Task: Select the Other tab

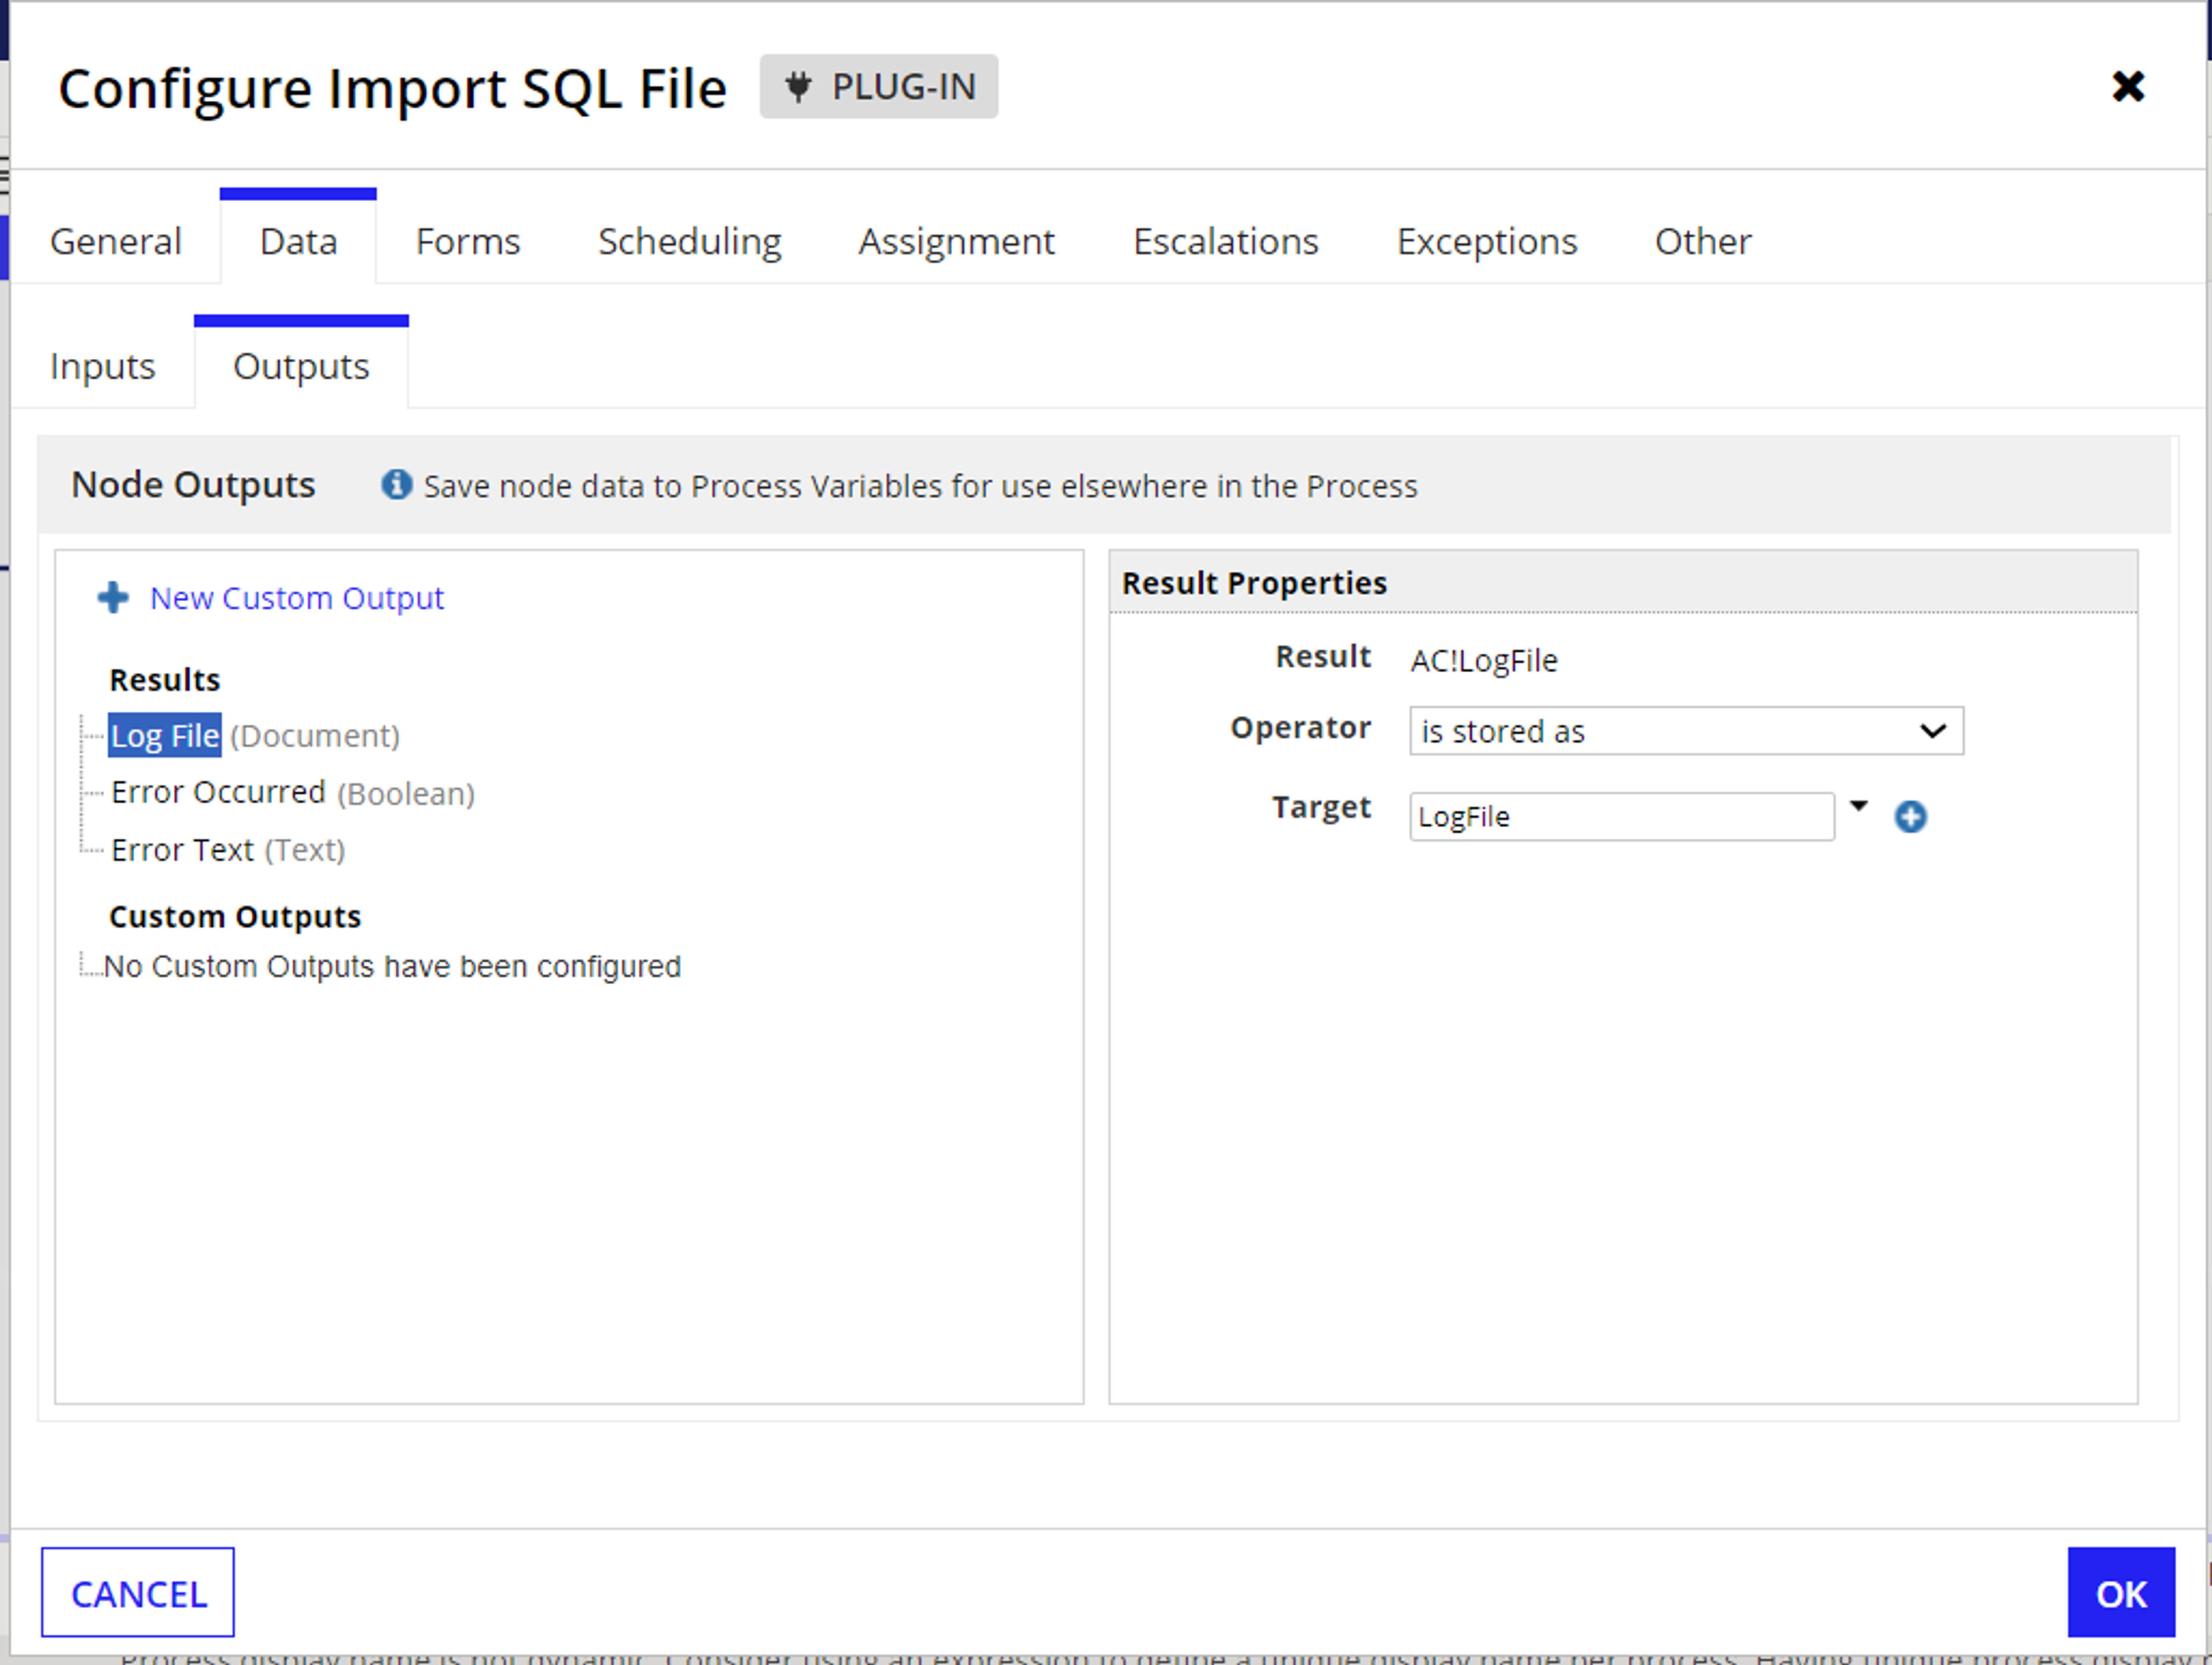Action: point(1703,241)
